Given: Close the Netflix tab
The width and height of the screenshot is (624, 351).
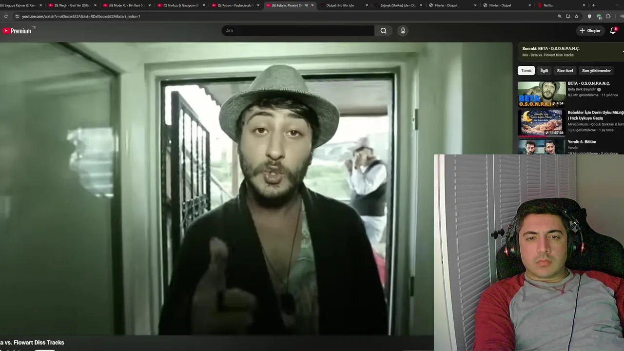Looking at the screenshot, I should [584, 5].
